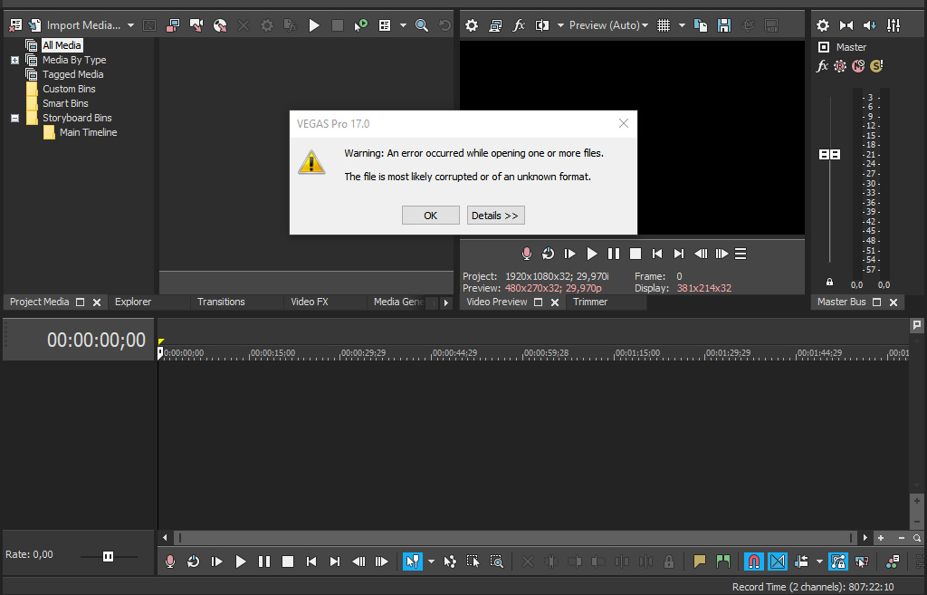This screenshot has height=595, width=927.
Task: Click Capture Video icon in media toolbar
Action: pyautogui.click(x=173, y=24)
